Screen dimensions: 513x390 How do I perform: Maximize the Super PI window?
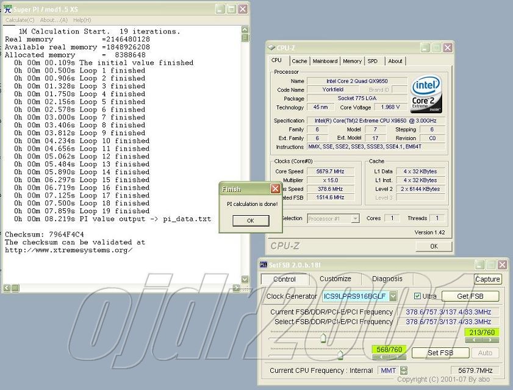[x=232, y=9]
